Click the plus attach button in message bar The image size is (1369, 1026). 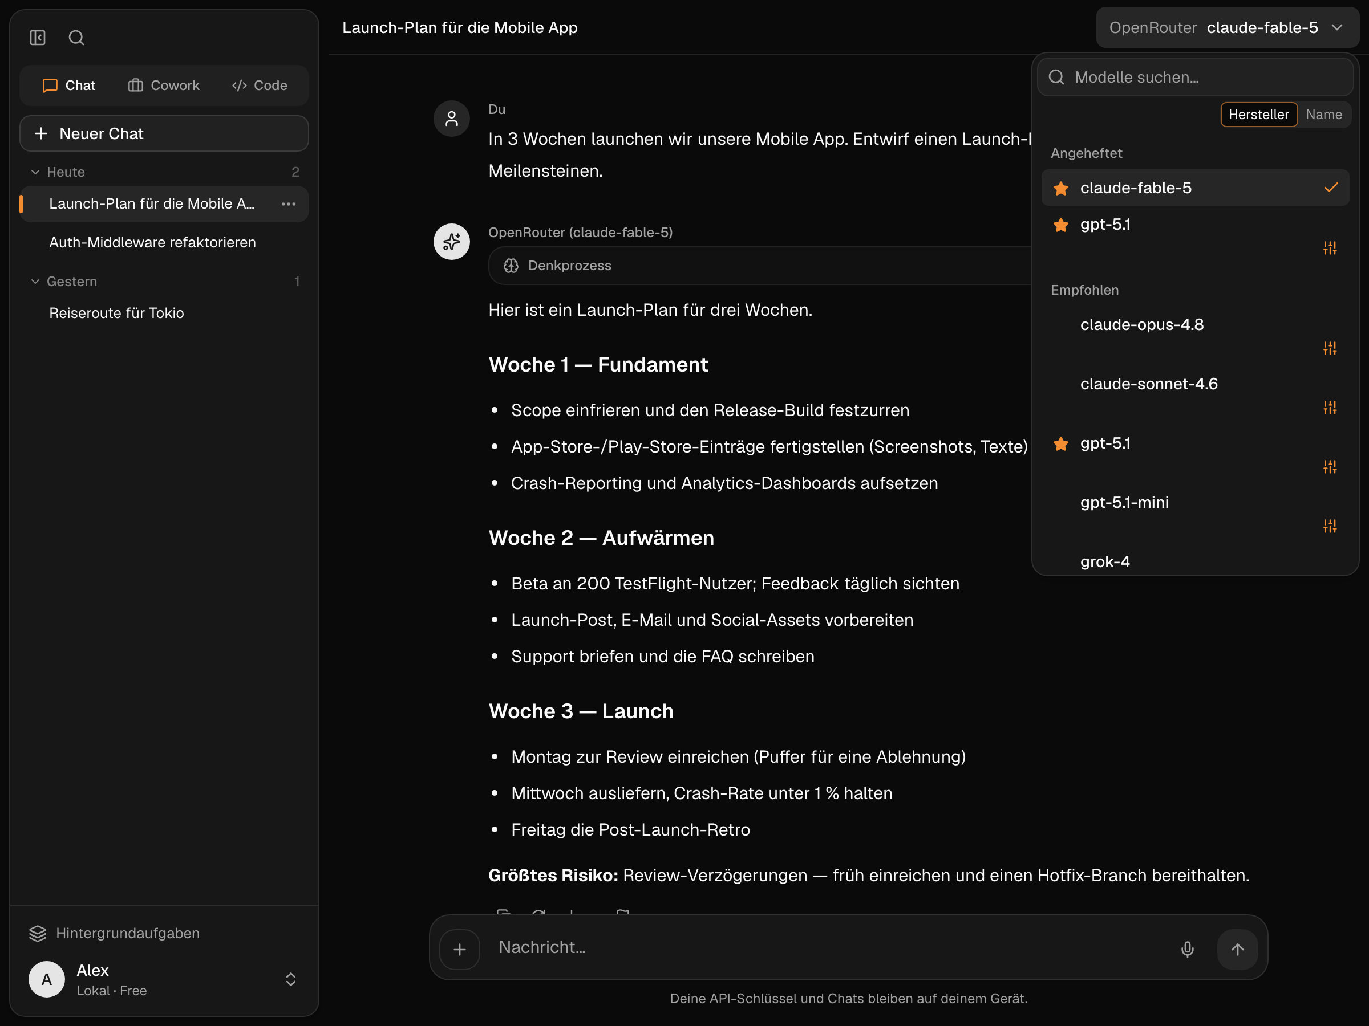[x=460, y=949]
